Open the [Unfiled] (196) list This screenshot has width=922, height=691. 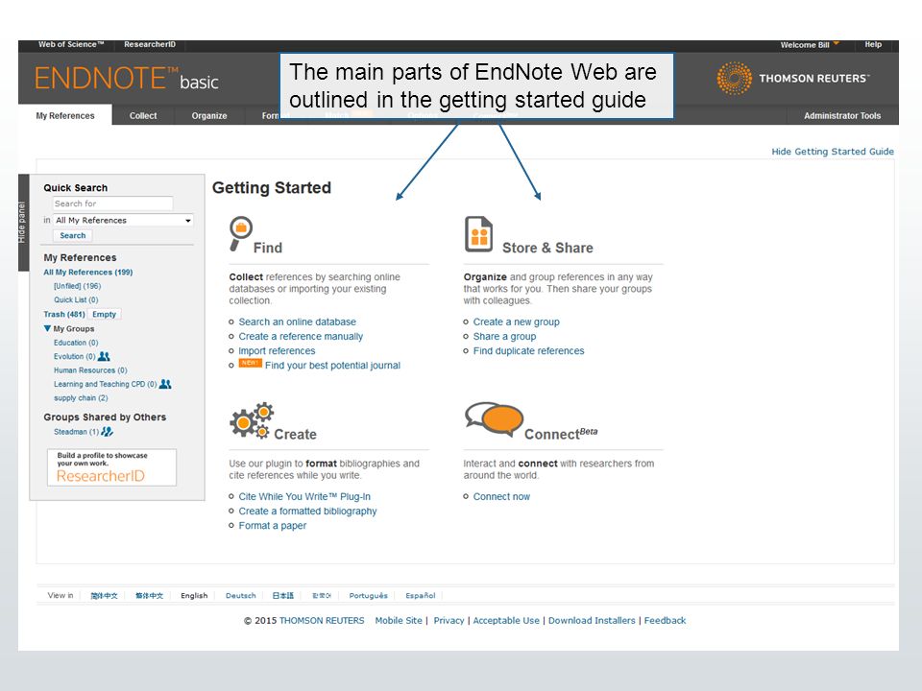[77, 286]
